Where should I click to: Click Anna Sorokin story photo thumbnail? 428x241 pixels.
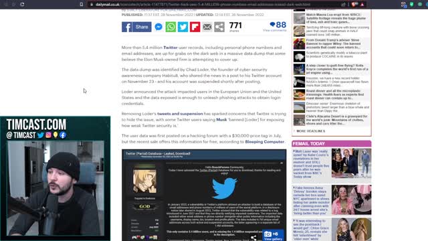tap(351, 199)
